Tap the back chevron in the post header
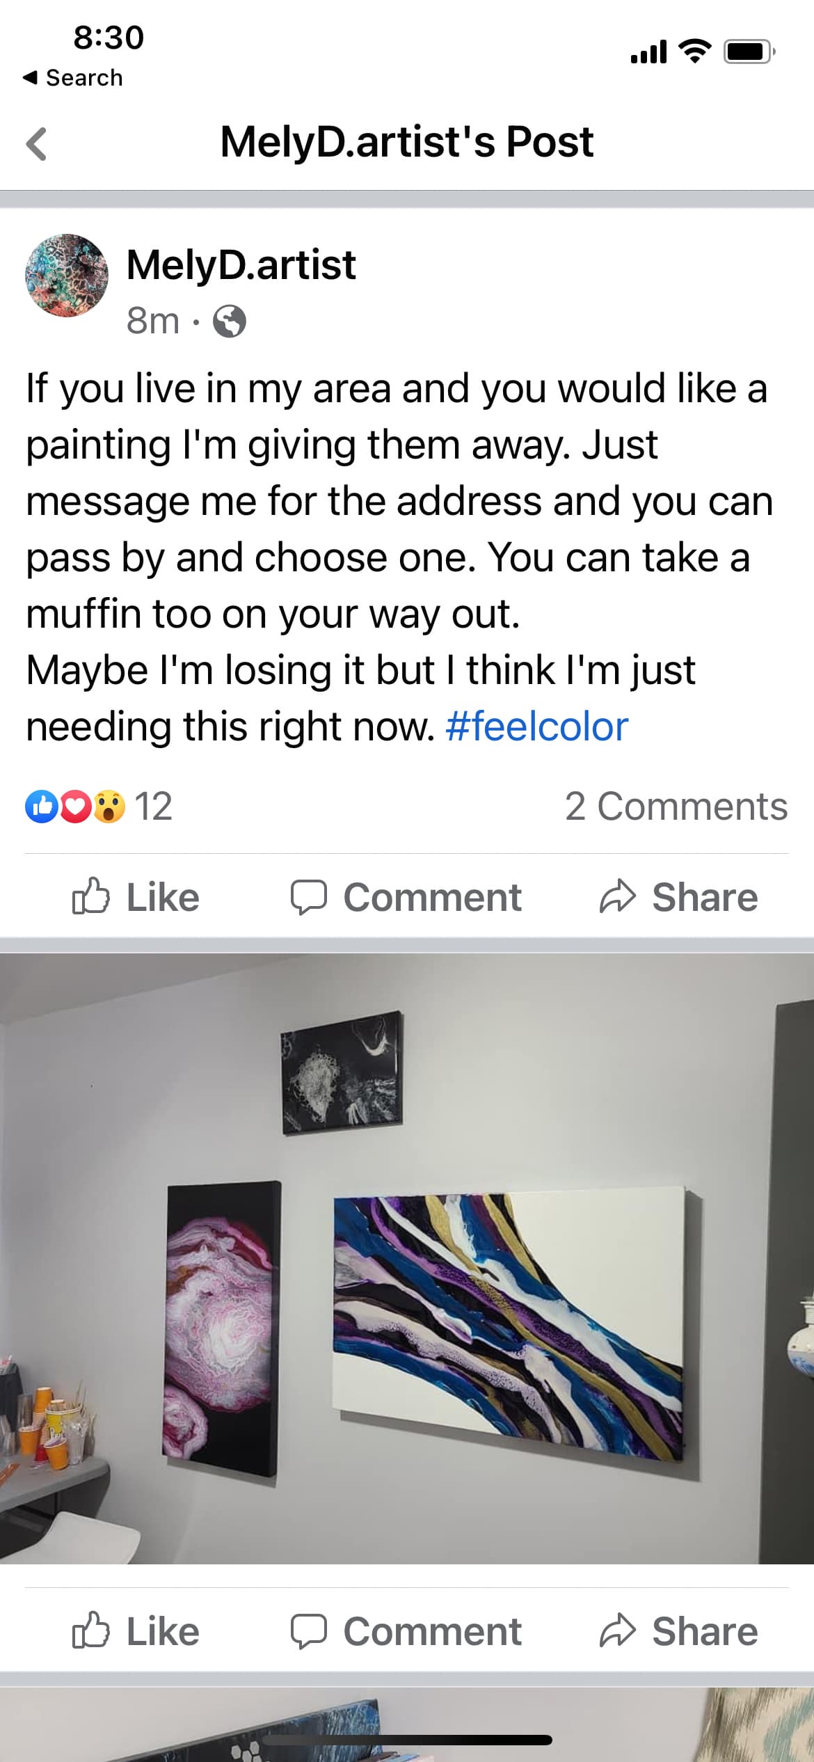This screenshot has width=814, height=1762. (36, 144)
